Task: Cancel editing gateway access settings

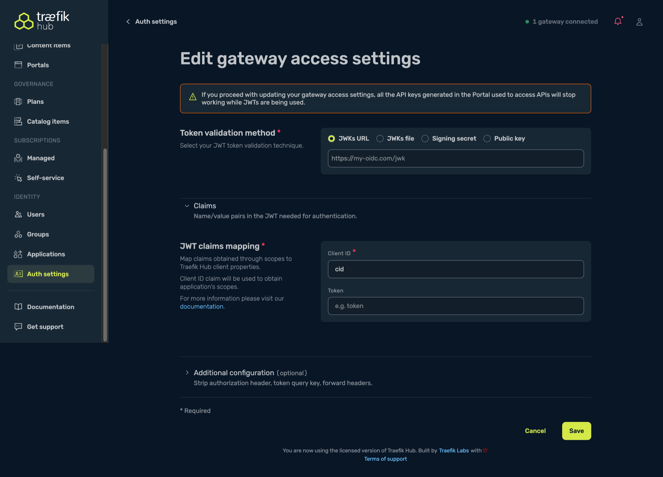Action: (x=535, y=431)
